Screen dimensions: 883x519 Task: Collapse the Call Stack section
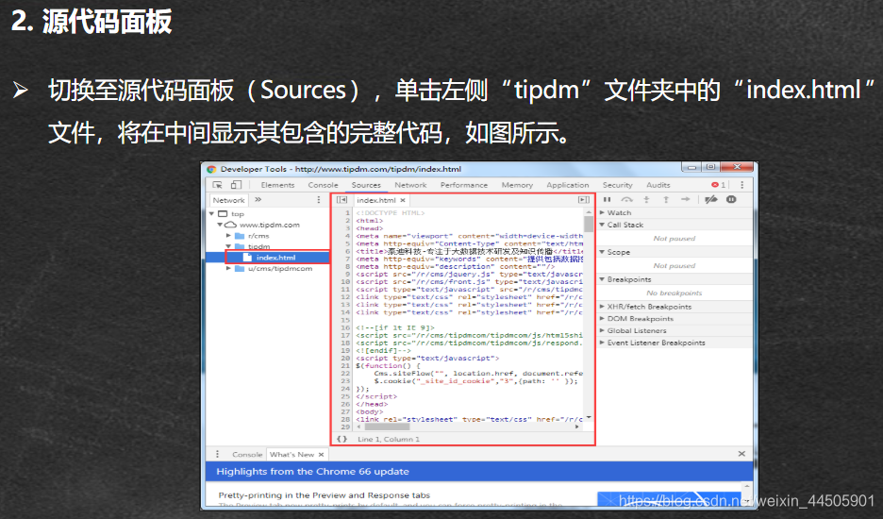pyautogui.click(x=602, y=225)
